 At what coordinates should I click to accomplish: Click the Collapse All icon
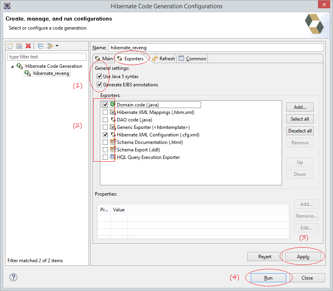point(40,46)
